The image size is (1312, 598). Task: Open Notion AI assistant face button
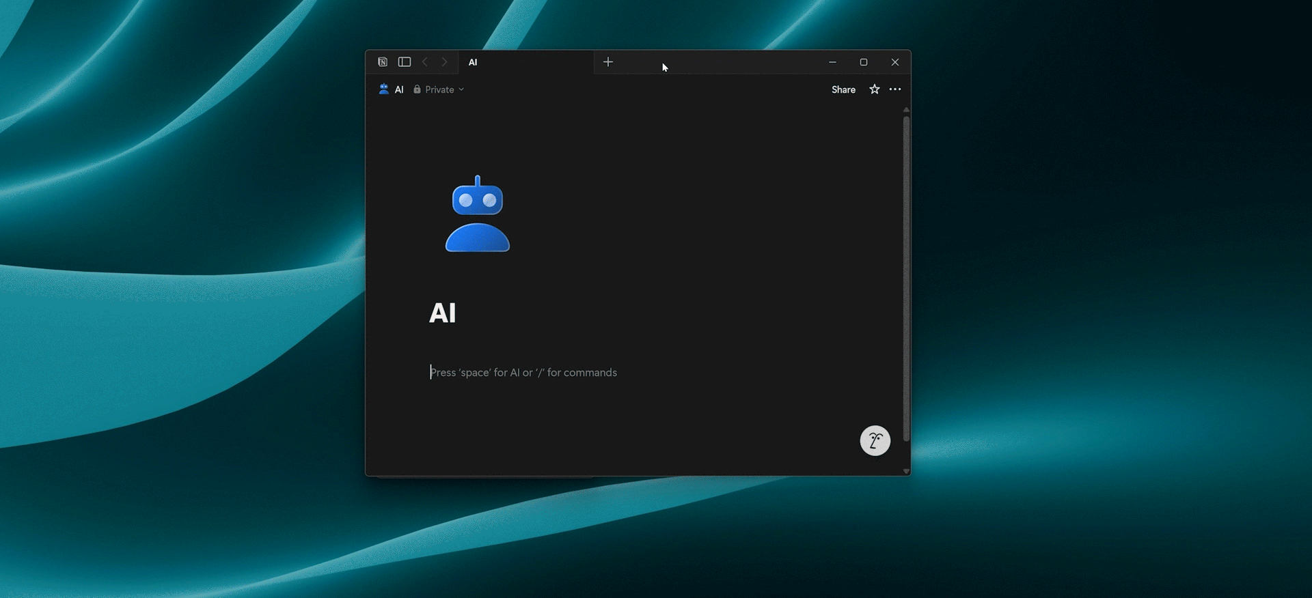click(875, 441)
